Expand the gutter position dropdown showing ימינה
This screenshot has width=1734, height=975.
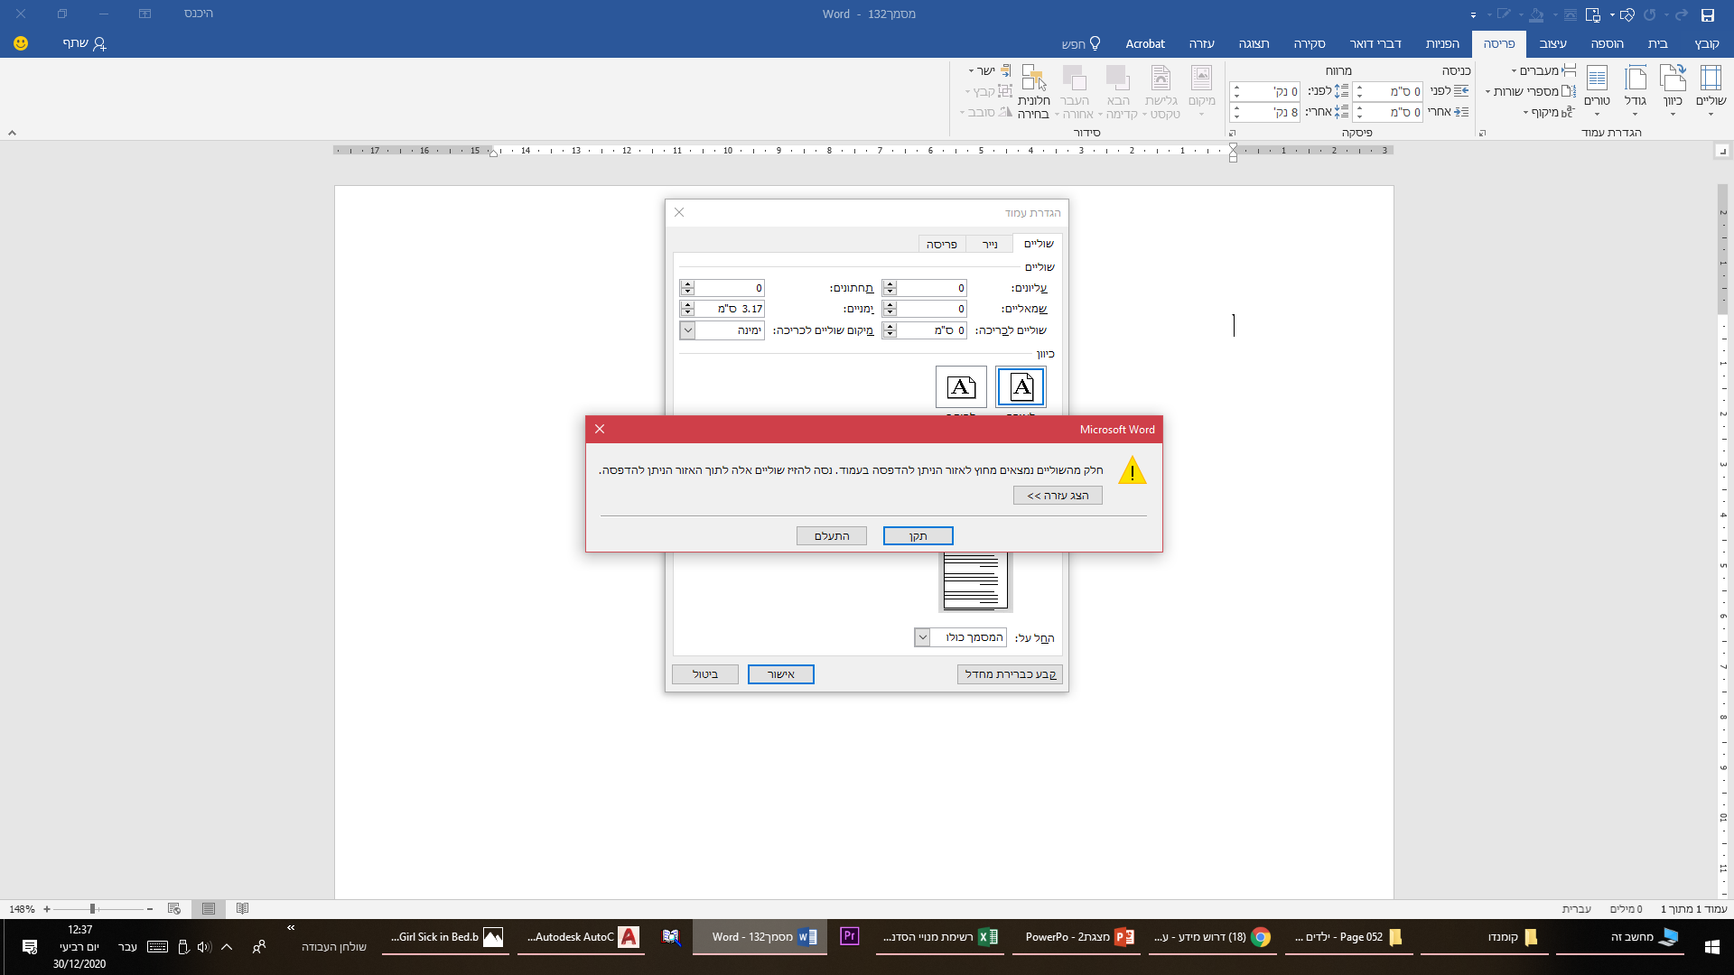(687, 330)
